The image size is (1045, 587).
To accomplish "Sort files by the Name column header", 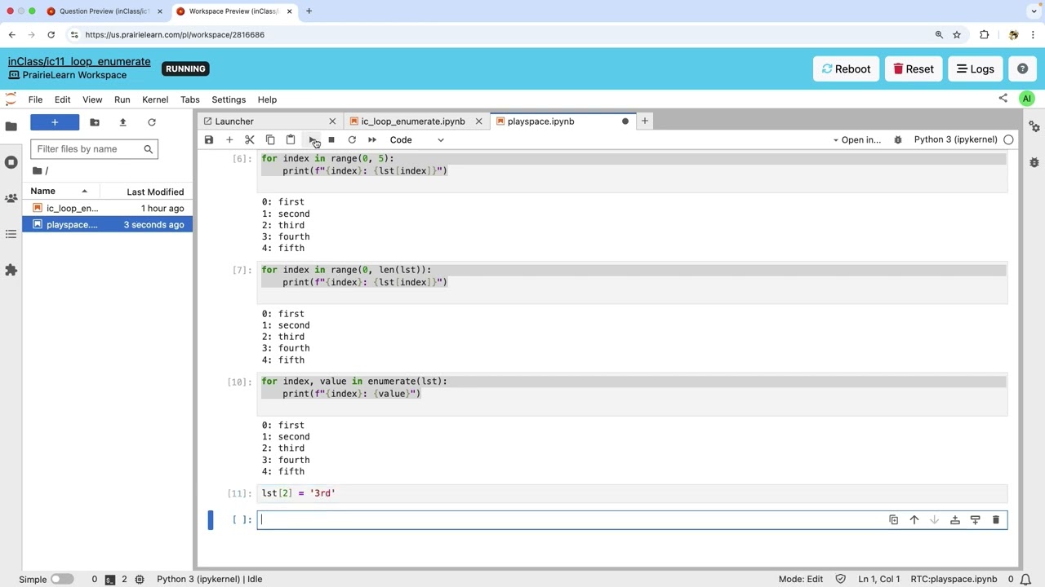I will 61,192.
